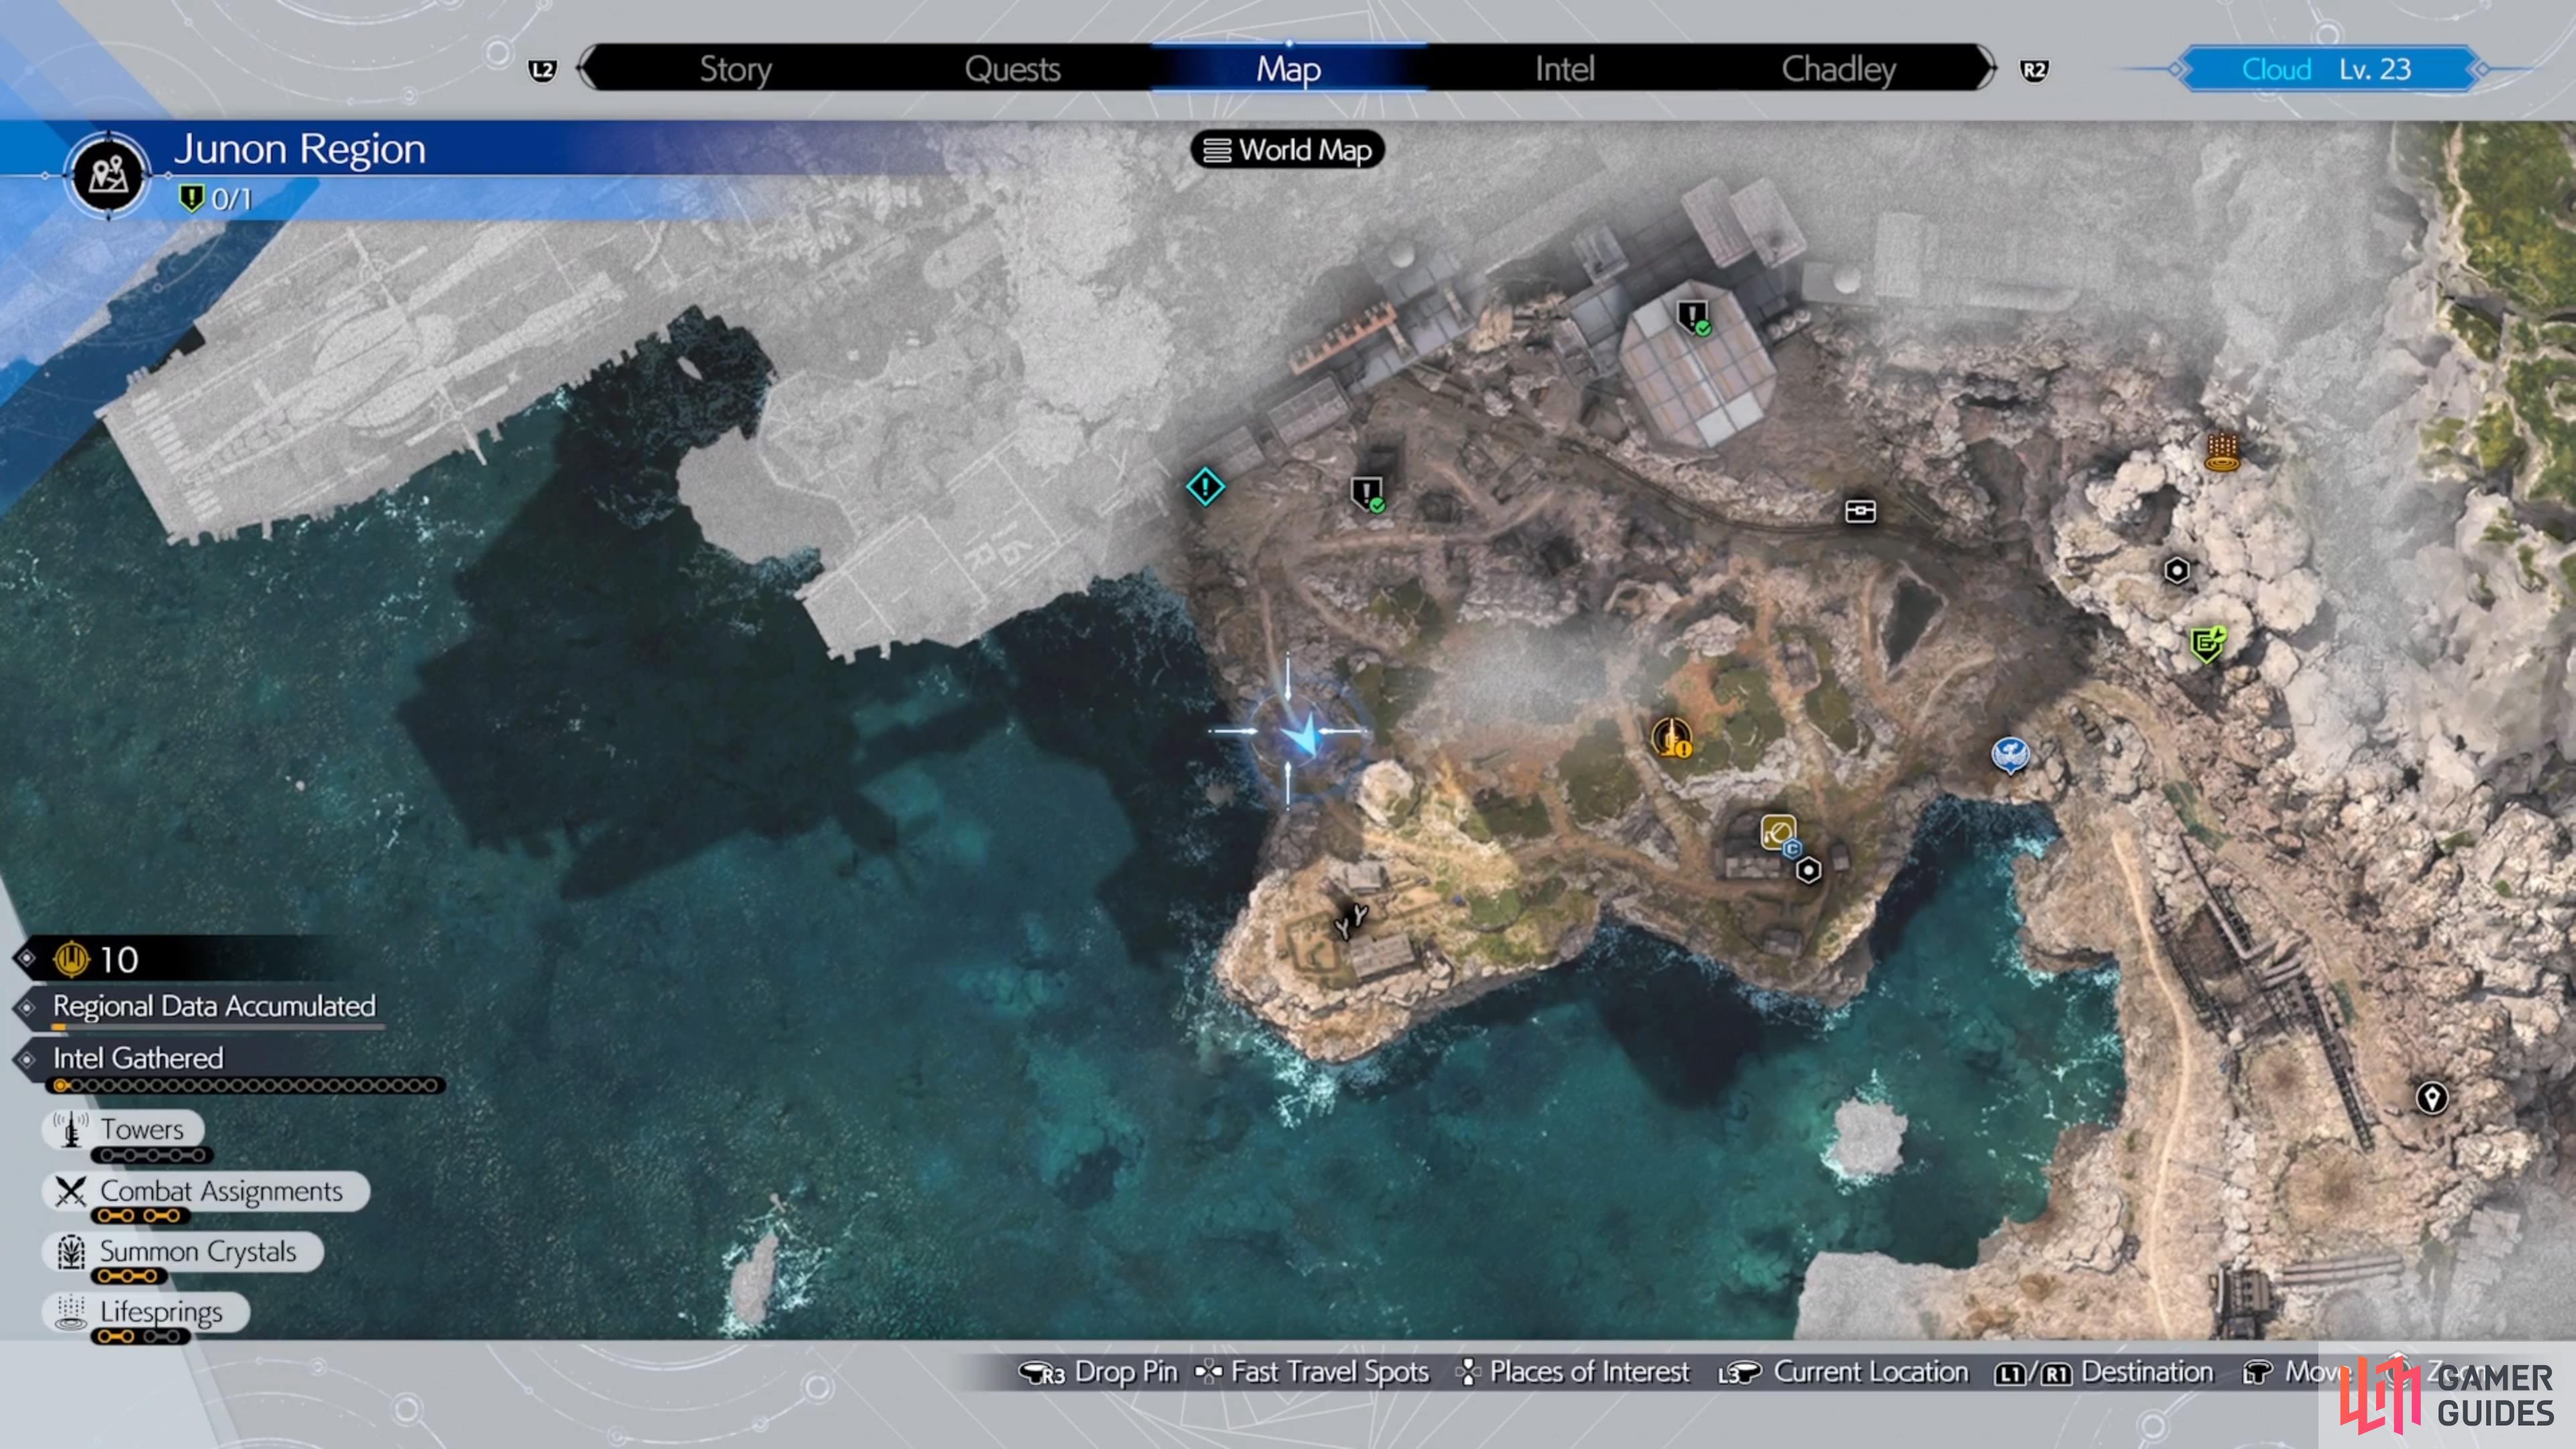
Task: Click the Regional Data Accumulated label
Action: pos(214,1005)
